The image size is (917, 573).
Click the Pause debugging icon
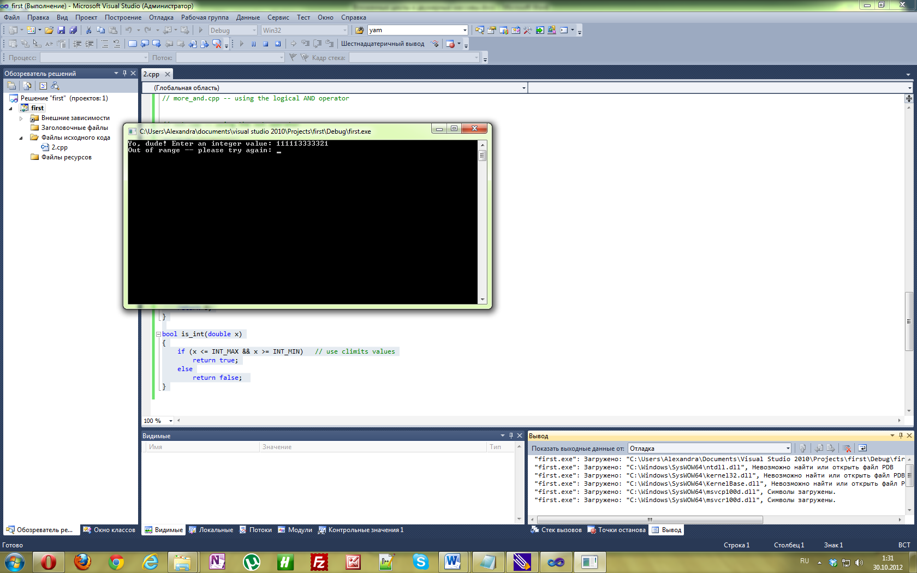coord(253,44)
